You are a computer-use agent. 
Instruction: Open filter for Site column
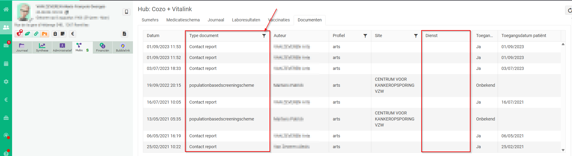(x=416, y=36)
